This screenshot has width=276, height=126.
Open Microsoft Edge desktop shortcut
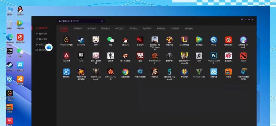9,37
